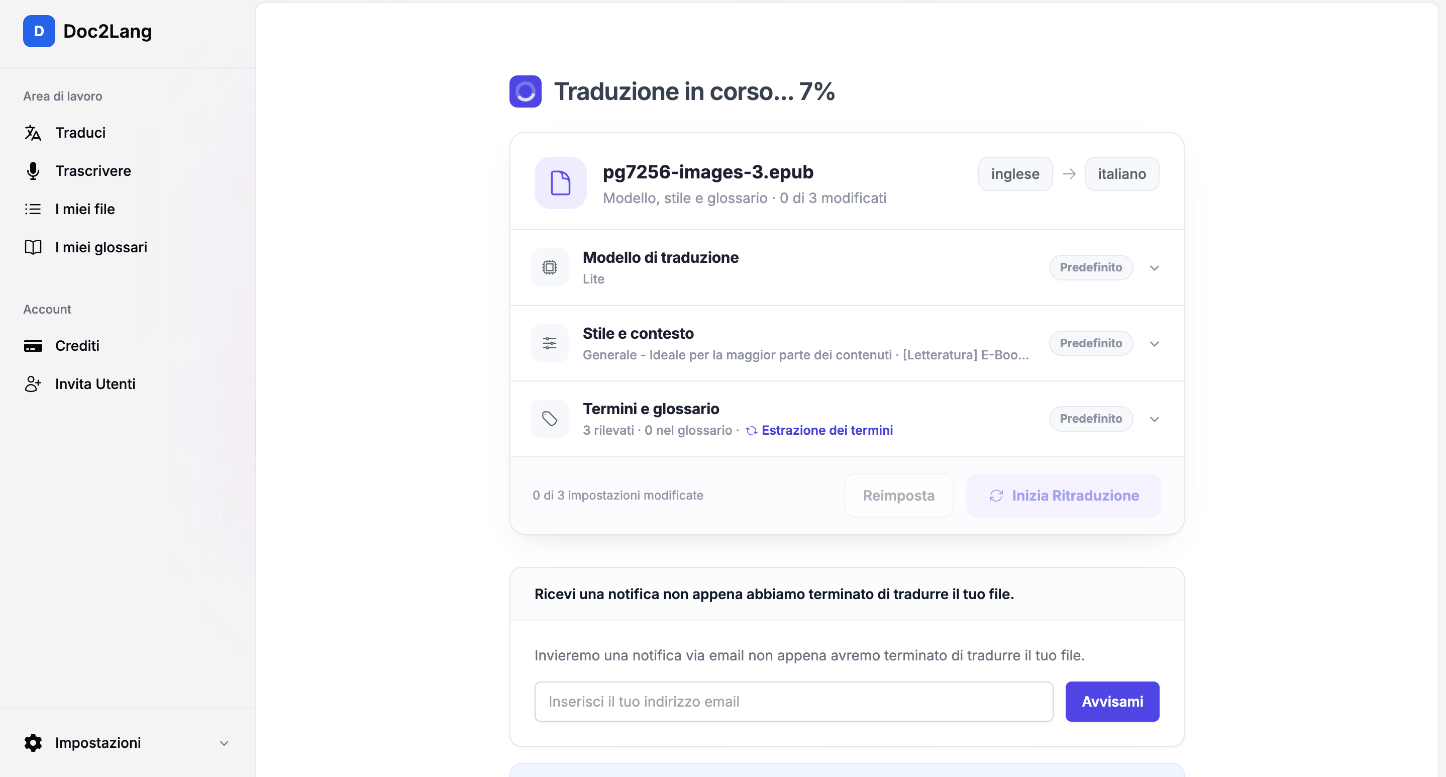Screen dimensions: 1446x777
Task: Click the Account section label
Action: coord(47,309)
